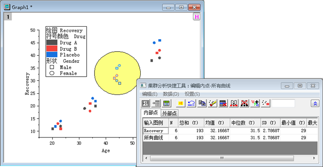Click the Age X-axis title
The height and width of the screenshot is (167, 323).
pos(106,151)
